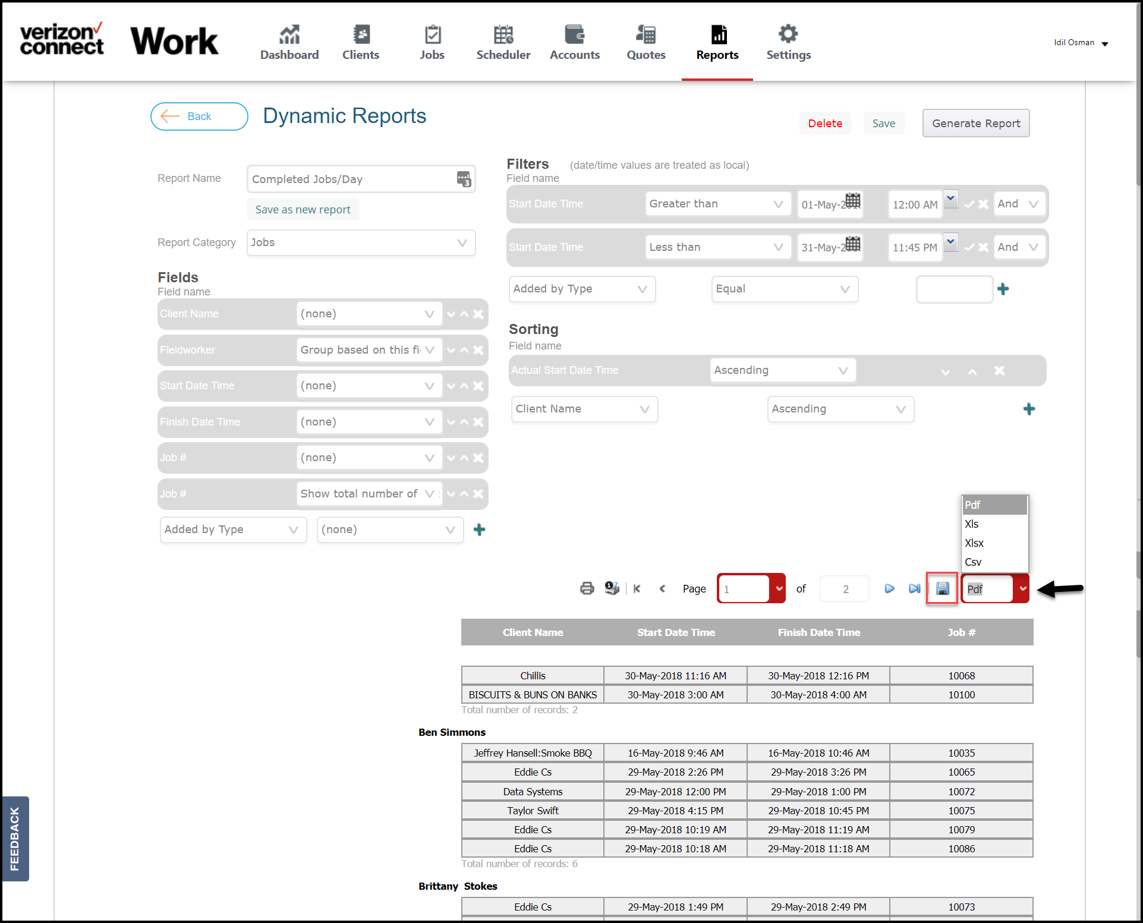Open the Dashboard tab

(289, 42)
